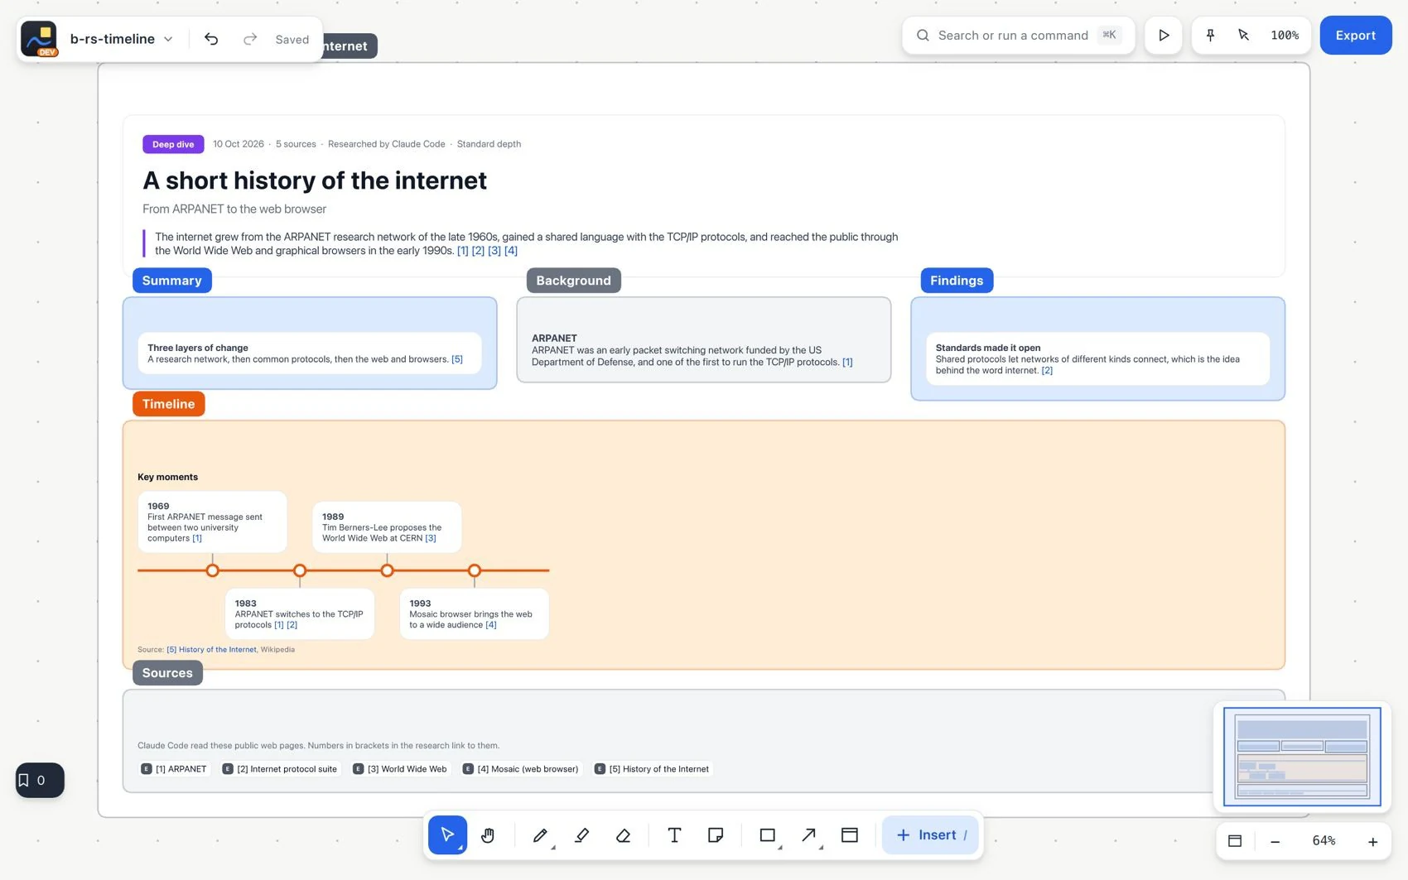The width and height of the screenshot is (1408, 880).
Task: Select the pen drawing tool
Action: coord(540,834)
